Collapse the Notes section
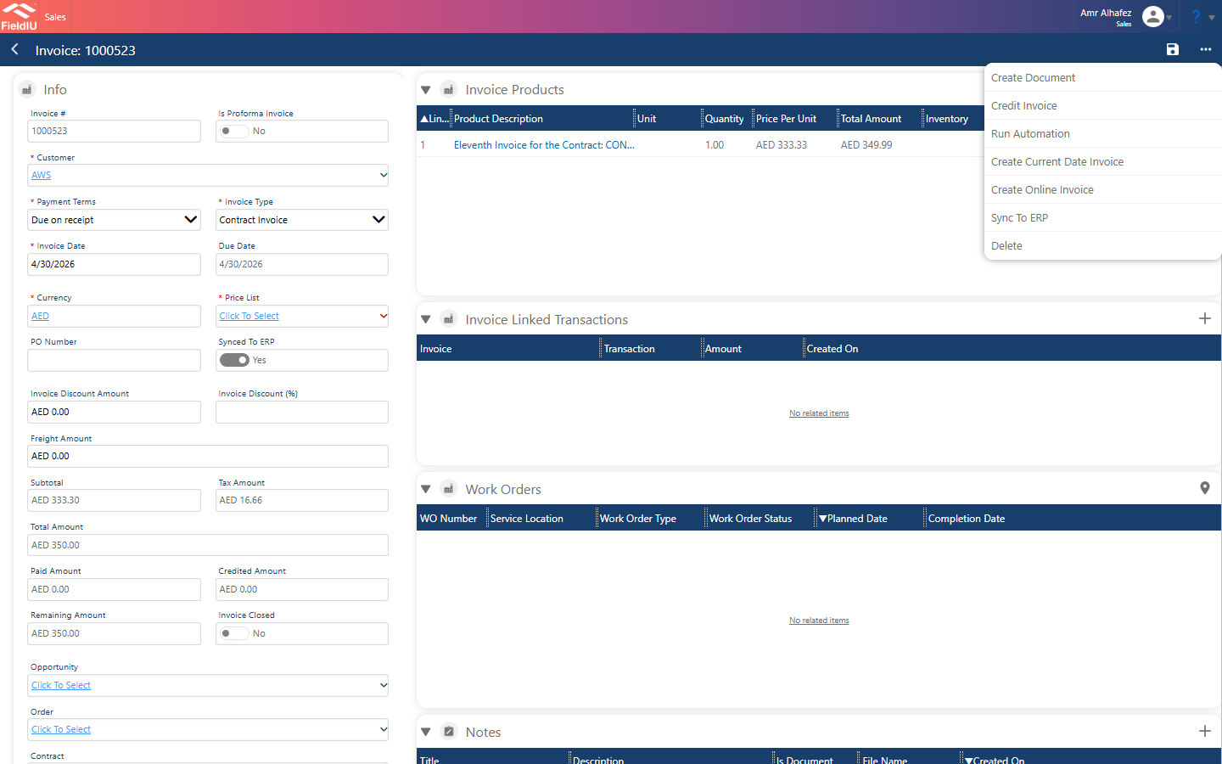1222x764 pixels. (426, 732)
